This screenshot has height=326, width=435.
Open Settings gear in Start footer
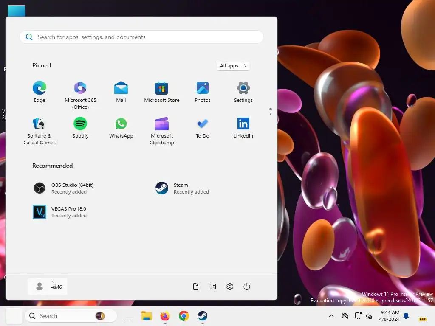pyautogui.click(x=230, y=287)
